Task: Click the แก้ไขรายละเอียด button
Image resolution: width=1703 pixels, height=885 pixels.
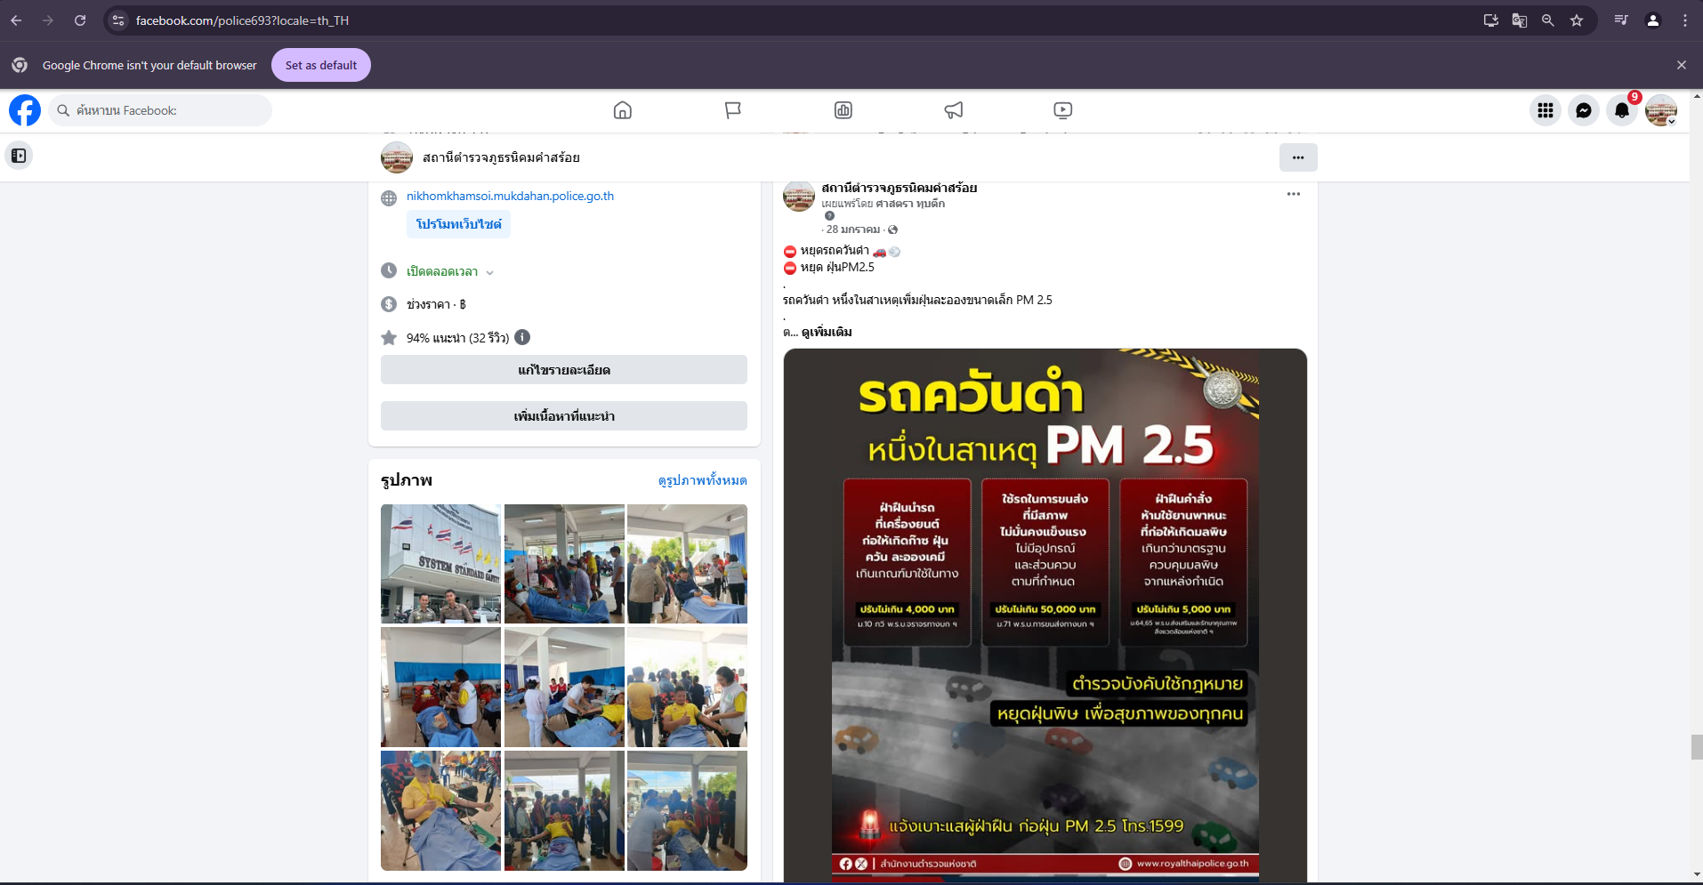Action: [x=564, y=370]
